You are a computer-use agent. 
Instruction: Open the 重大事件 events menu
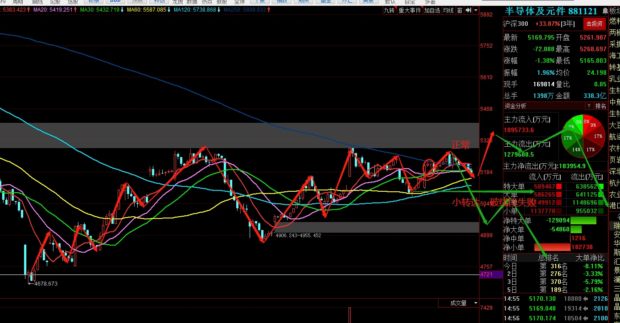click(x=409, y=10)
